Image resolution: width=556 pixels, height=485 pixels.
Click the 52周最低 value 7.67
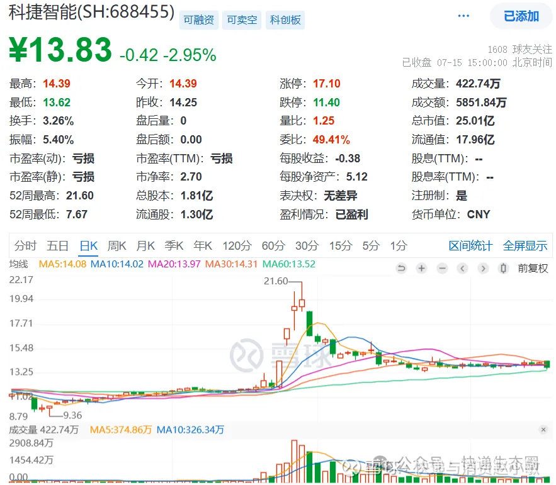point(77,215)
